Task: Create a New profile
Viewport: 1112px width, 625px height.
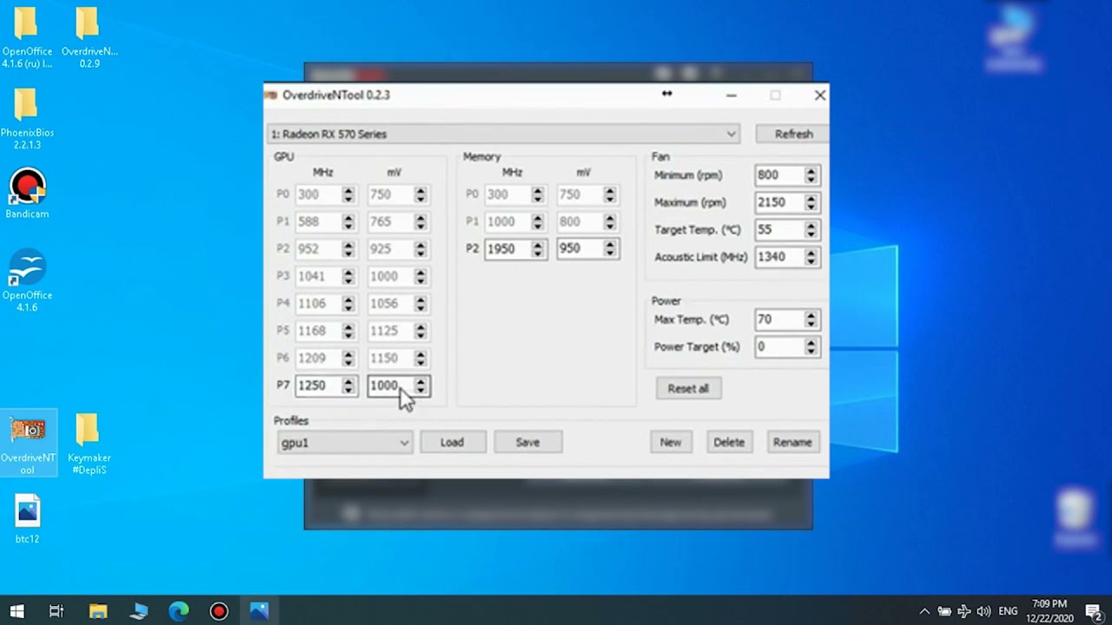Action: (x=670, y=442)
